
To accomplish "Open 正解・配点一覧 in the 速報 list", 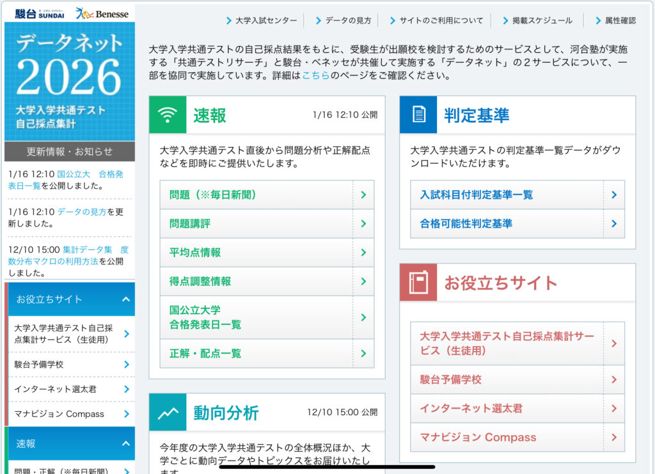I will pos(205,354).
